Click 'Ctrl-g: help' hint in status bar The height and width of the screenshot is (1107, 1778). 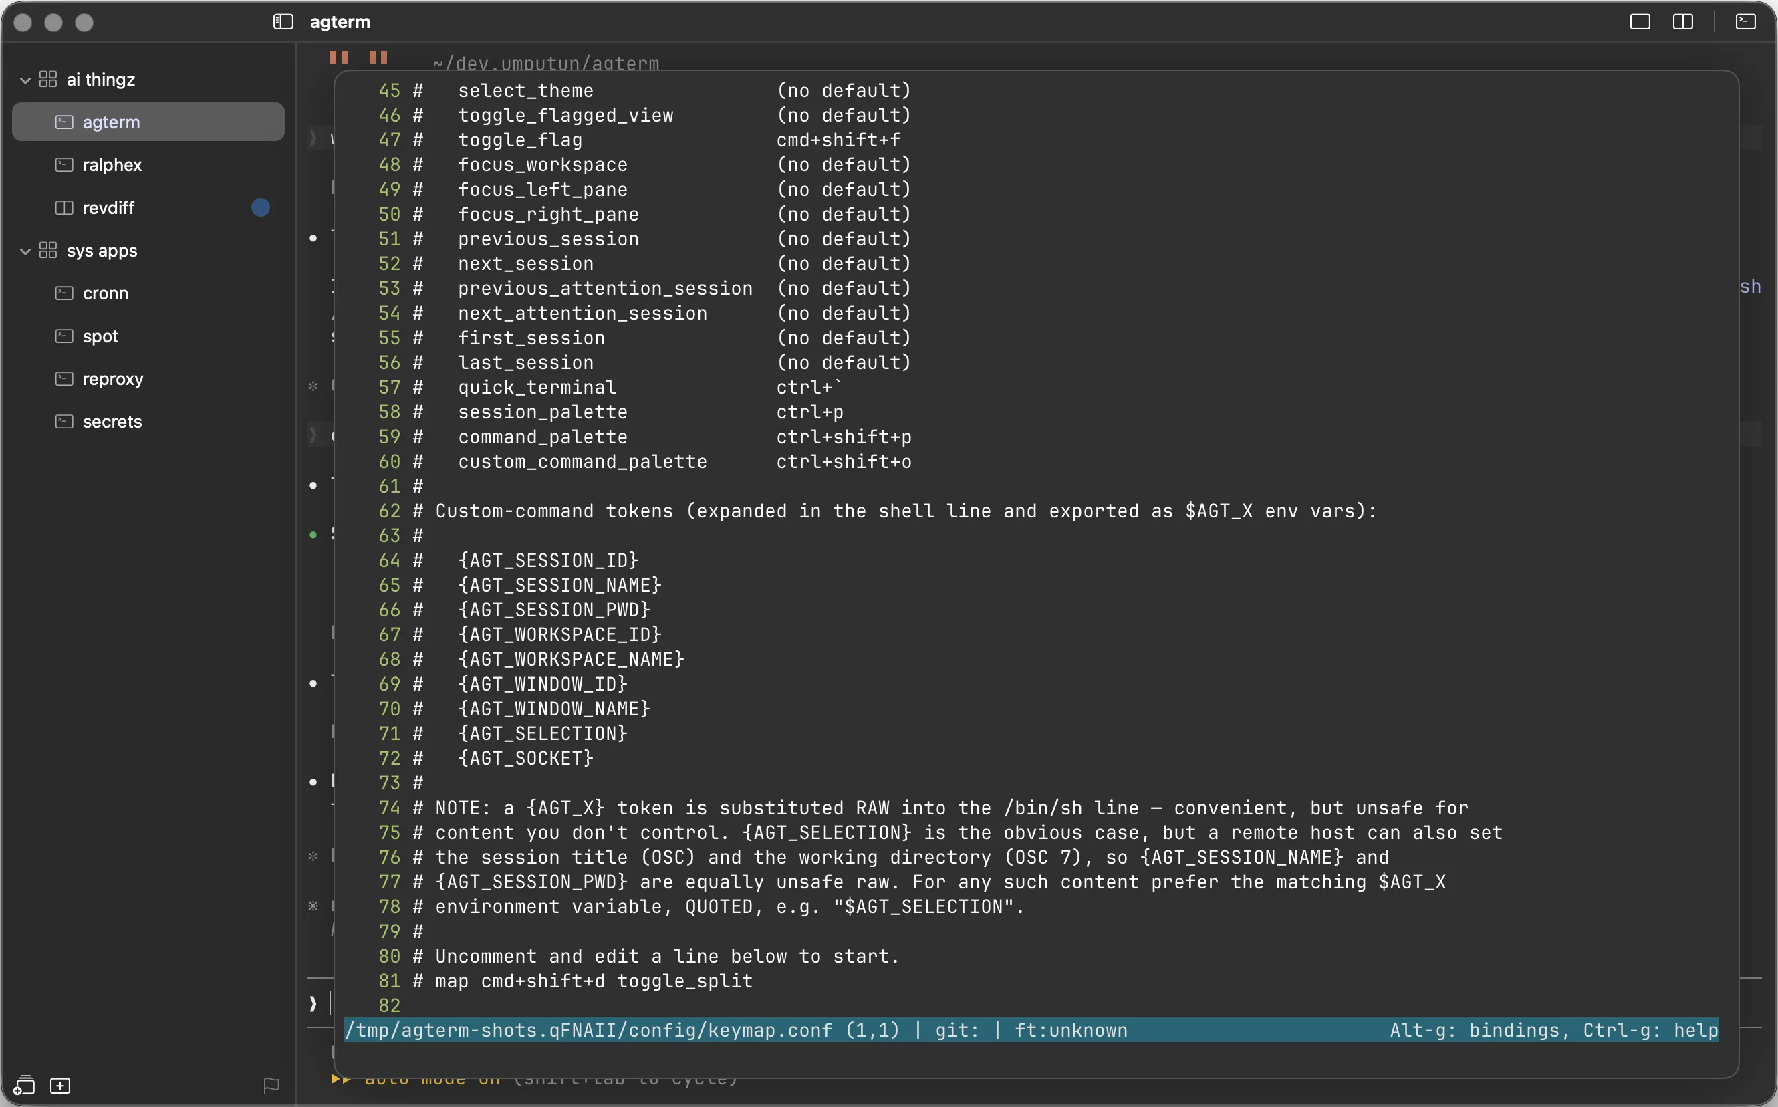(1650, 1030)
